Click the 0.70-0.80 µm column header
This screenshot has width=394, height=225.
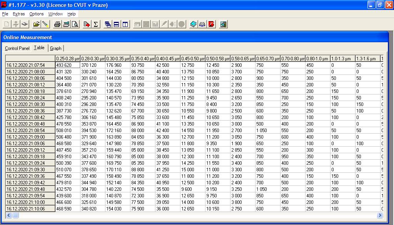tap(293, 59)
